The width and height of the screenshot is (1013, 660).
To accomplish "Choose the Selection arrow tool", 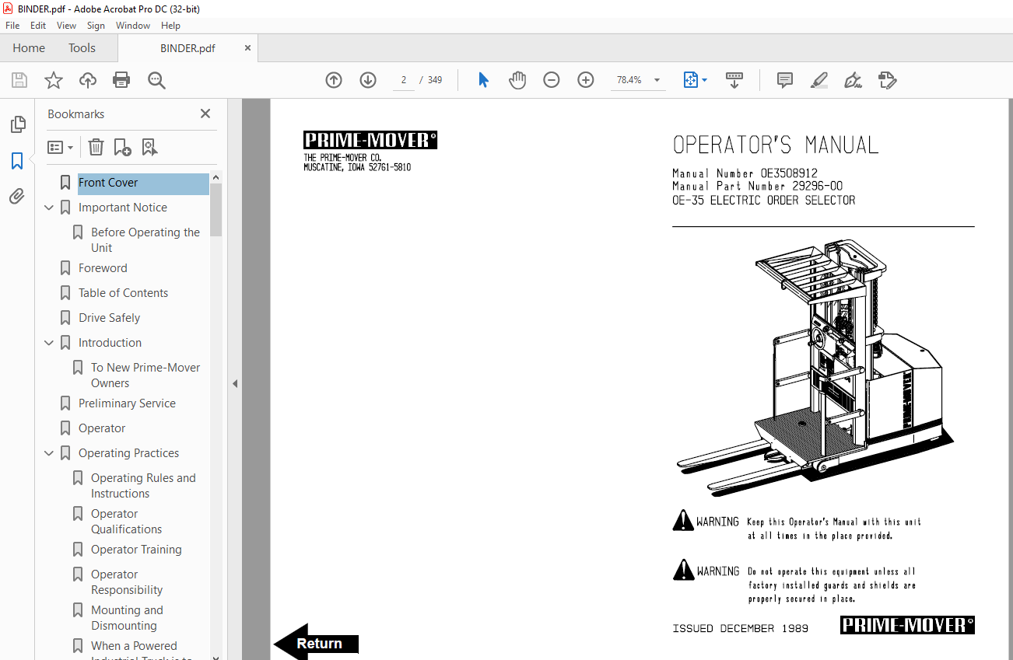I will tap(483, 80).
